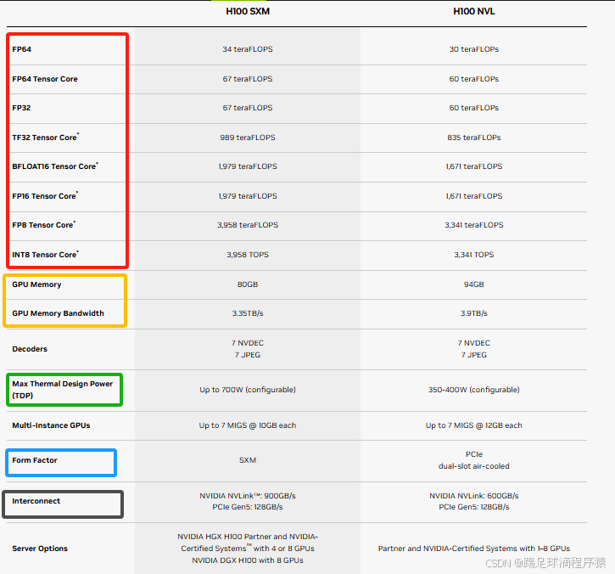Click the FP32 row label

click(x=21, y=108)
